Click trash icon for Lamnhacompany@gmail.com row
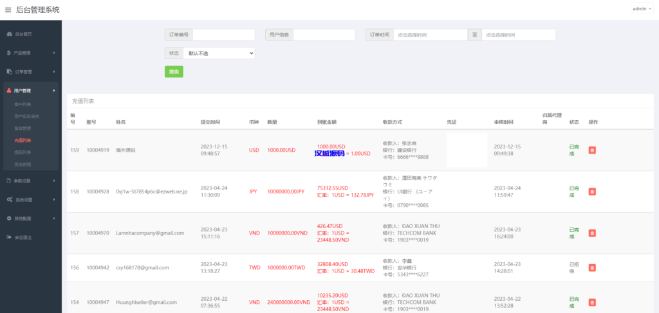This screenshot has height=313, width=659. coord(592,233)
